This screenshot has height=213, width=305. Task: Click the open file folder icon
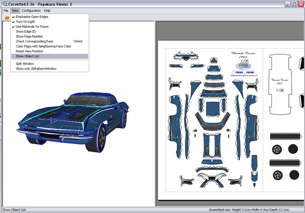point(7,18)
